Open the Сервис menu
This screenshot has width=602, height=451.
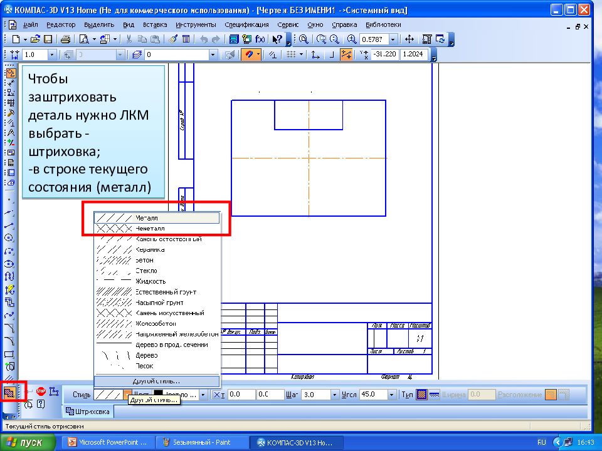coord(288,25)
